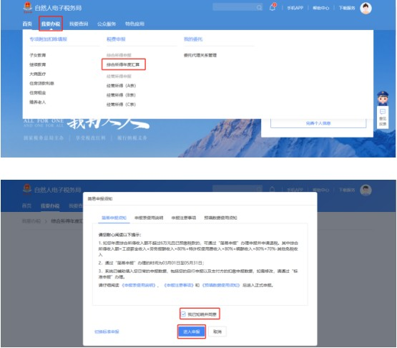Go to 公众服务 in navigation bar
This screenshot has height=348, width=397.
point(107,24)
